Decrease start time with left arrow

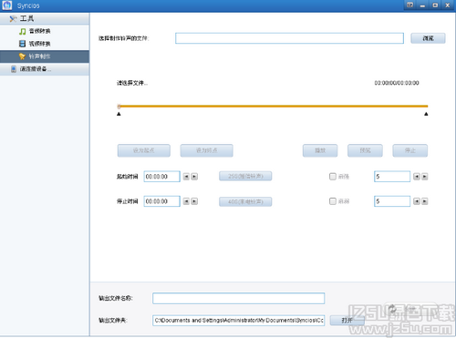click(x=186, y=177)
